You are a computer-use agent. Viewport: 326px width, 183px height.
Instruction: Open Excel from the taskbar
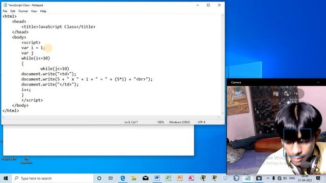(x=169, y=178)
